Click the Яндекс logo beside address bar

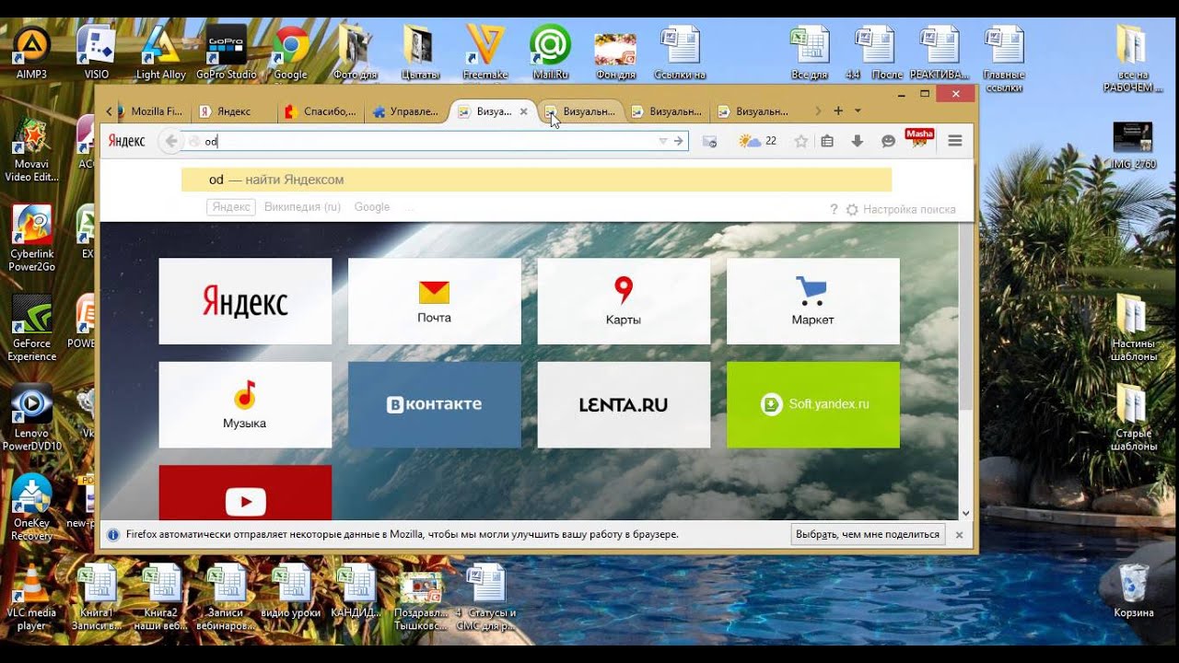(126, 141)
